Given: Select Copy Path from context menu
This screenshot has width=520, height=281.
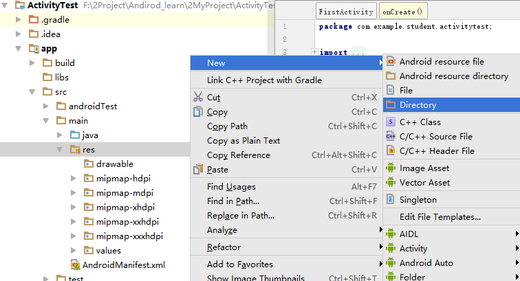Looking at the screenshot, I should (287, 126).
